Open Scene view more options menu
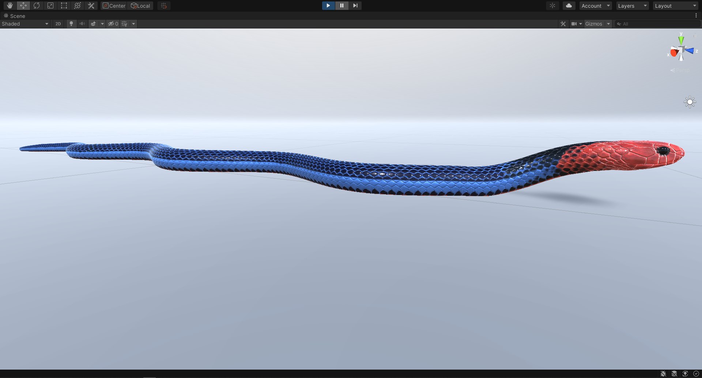 click(x=696, y=16)
